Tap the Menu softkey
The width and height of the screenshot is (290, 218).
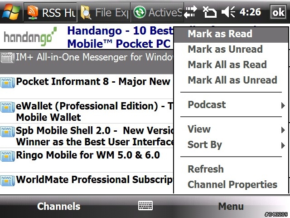[231, 206]
